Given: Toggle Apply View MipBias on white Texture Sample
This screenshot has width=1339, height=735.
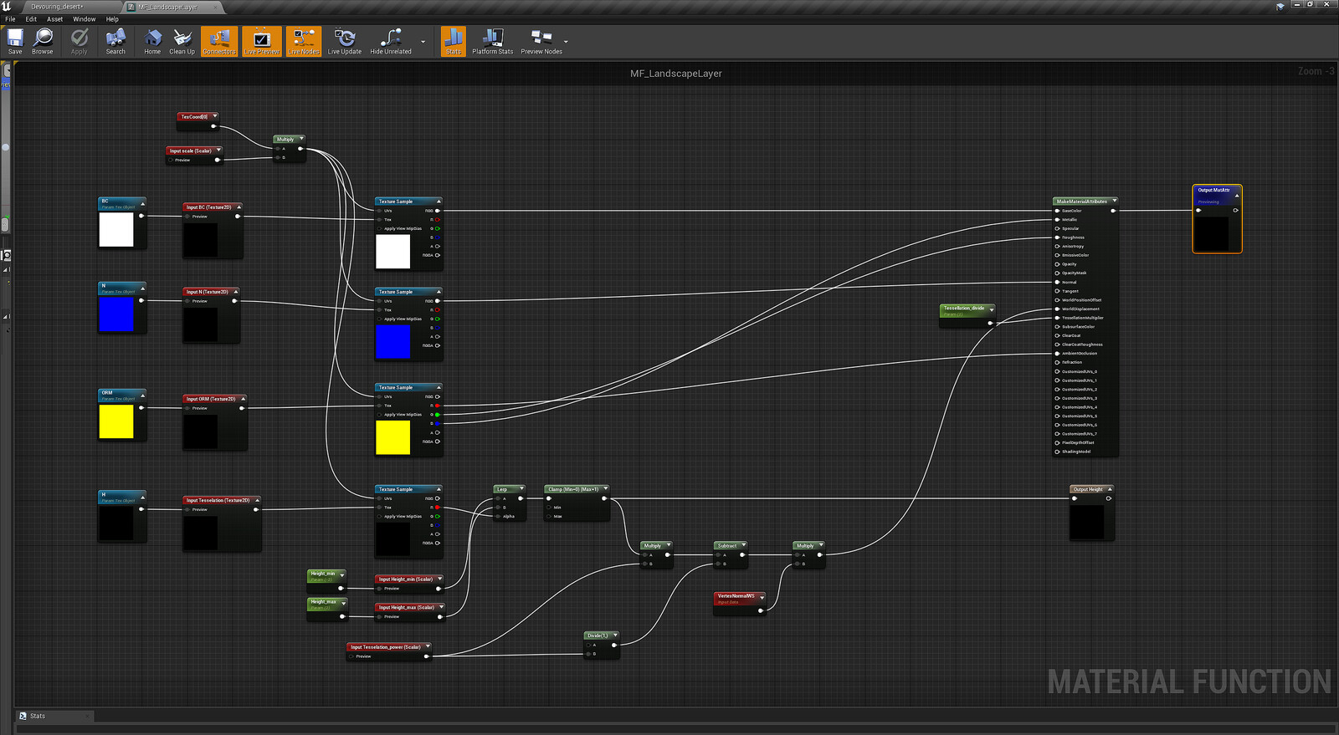Looking at the screenshot, I should click(380, 228).
